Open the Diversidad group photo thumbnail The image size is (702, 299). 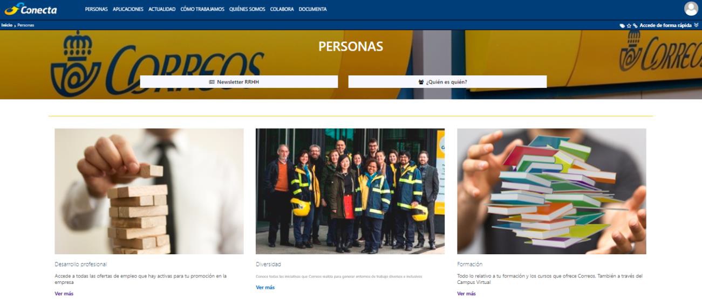click(x=350, y=191)
